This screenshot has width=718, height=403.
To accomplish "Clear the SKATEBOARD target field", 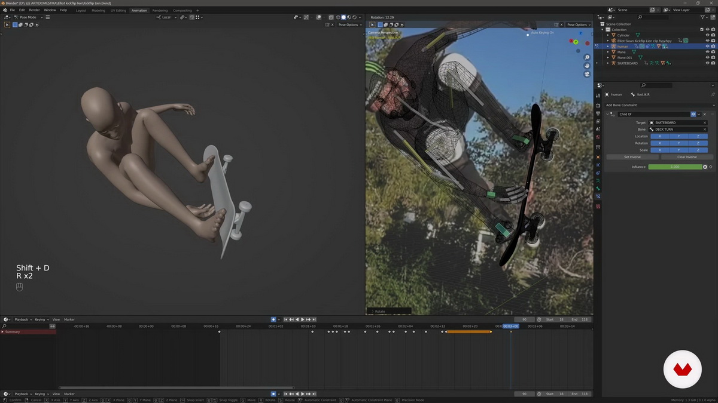I will click(x=704, y=122).
